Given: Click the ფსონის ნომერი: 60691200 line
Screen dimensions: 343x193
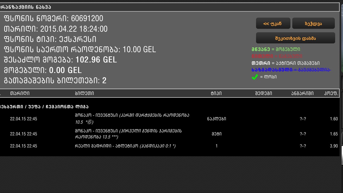Looking at the screenshot, I should pos(54,18).
